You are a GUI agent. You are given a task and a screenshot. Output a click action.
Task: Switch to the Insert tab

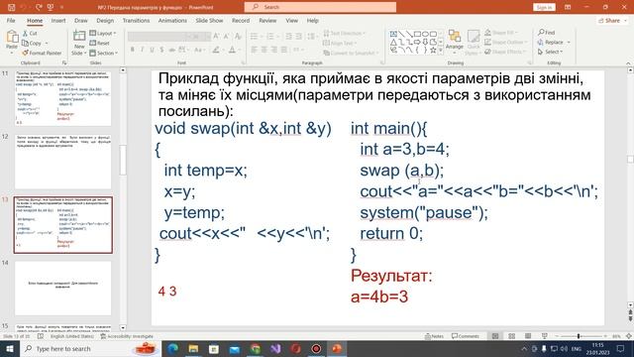click(58, 20)
